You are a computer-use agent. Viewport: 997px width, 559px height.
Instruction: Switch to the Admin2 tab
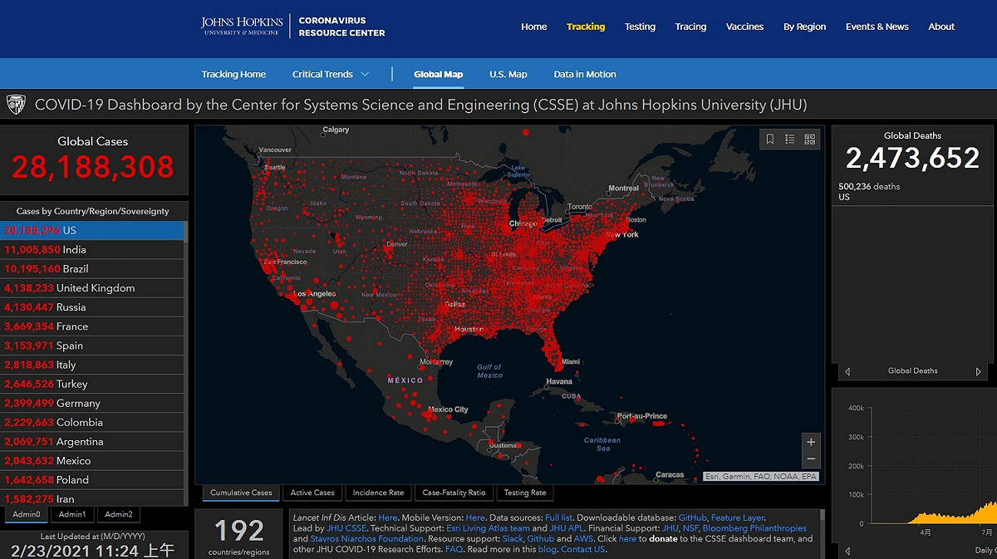coord(118,514)
